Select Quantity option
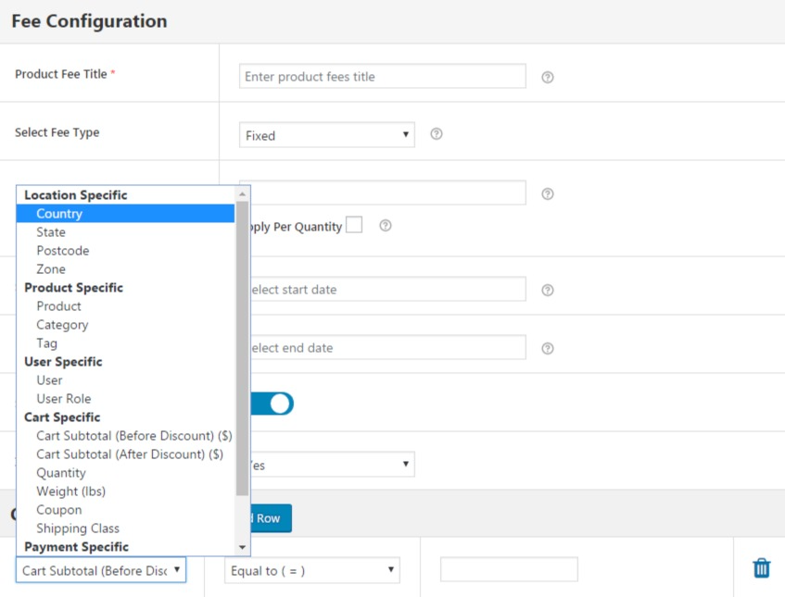The image size is (785, 597). coord(125,472)
